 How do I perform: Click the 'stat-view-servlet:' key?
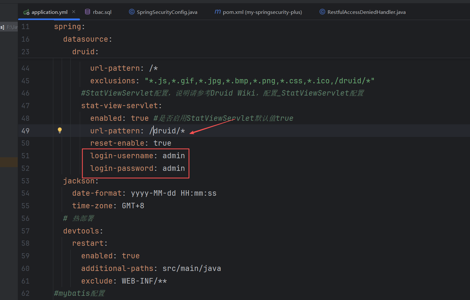coord(121,106)
